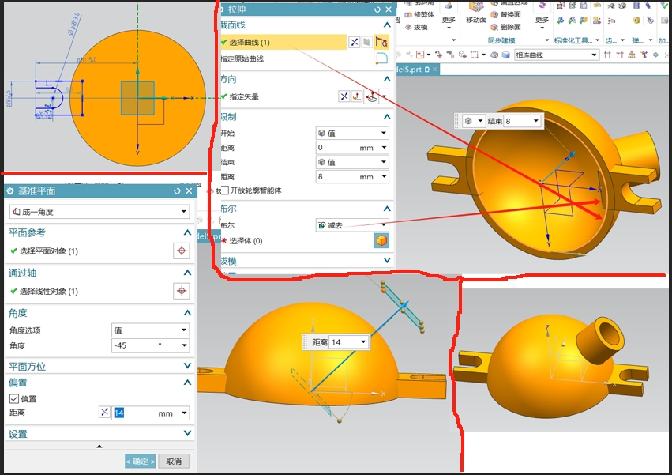Close the model5.prt tab
Screen dimensions: 672x475
coord(434,70)
